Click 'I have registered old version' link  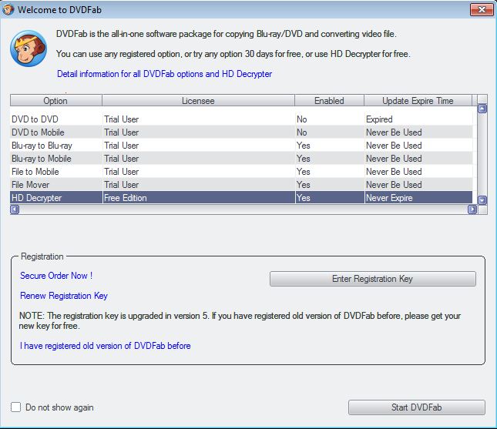[106, 346]
